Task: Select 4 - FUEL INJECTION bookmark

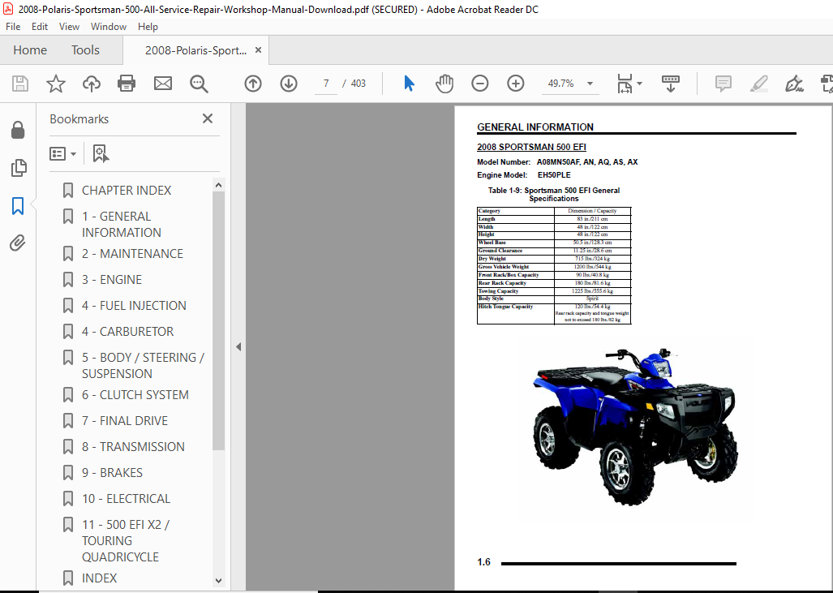Action: (134, 306)
